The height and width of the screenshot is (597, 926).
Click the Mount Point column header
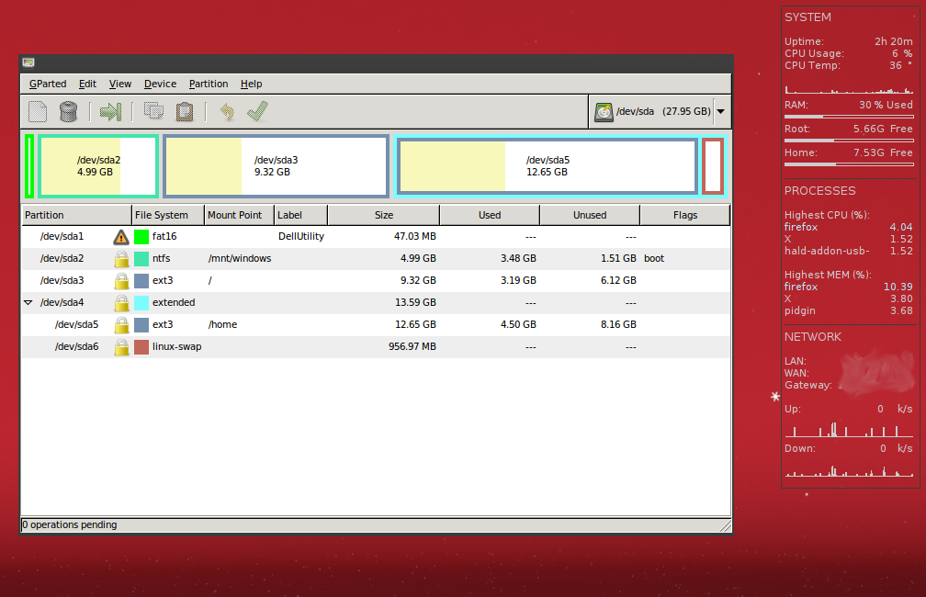pos(238,214)
